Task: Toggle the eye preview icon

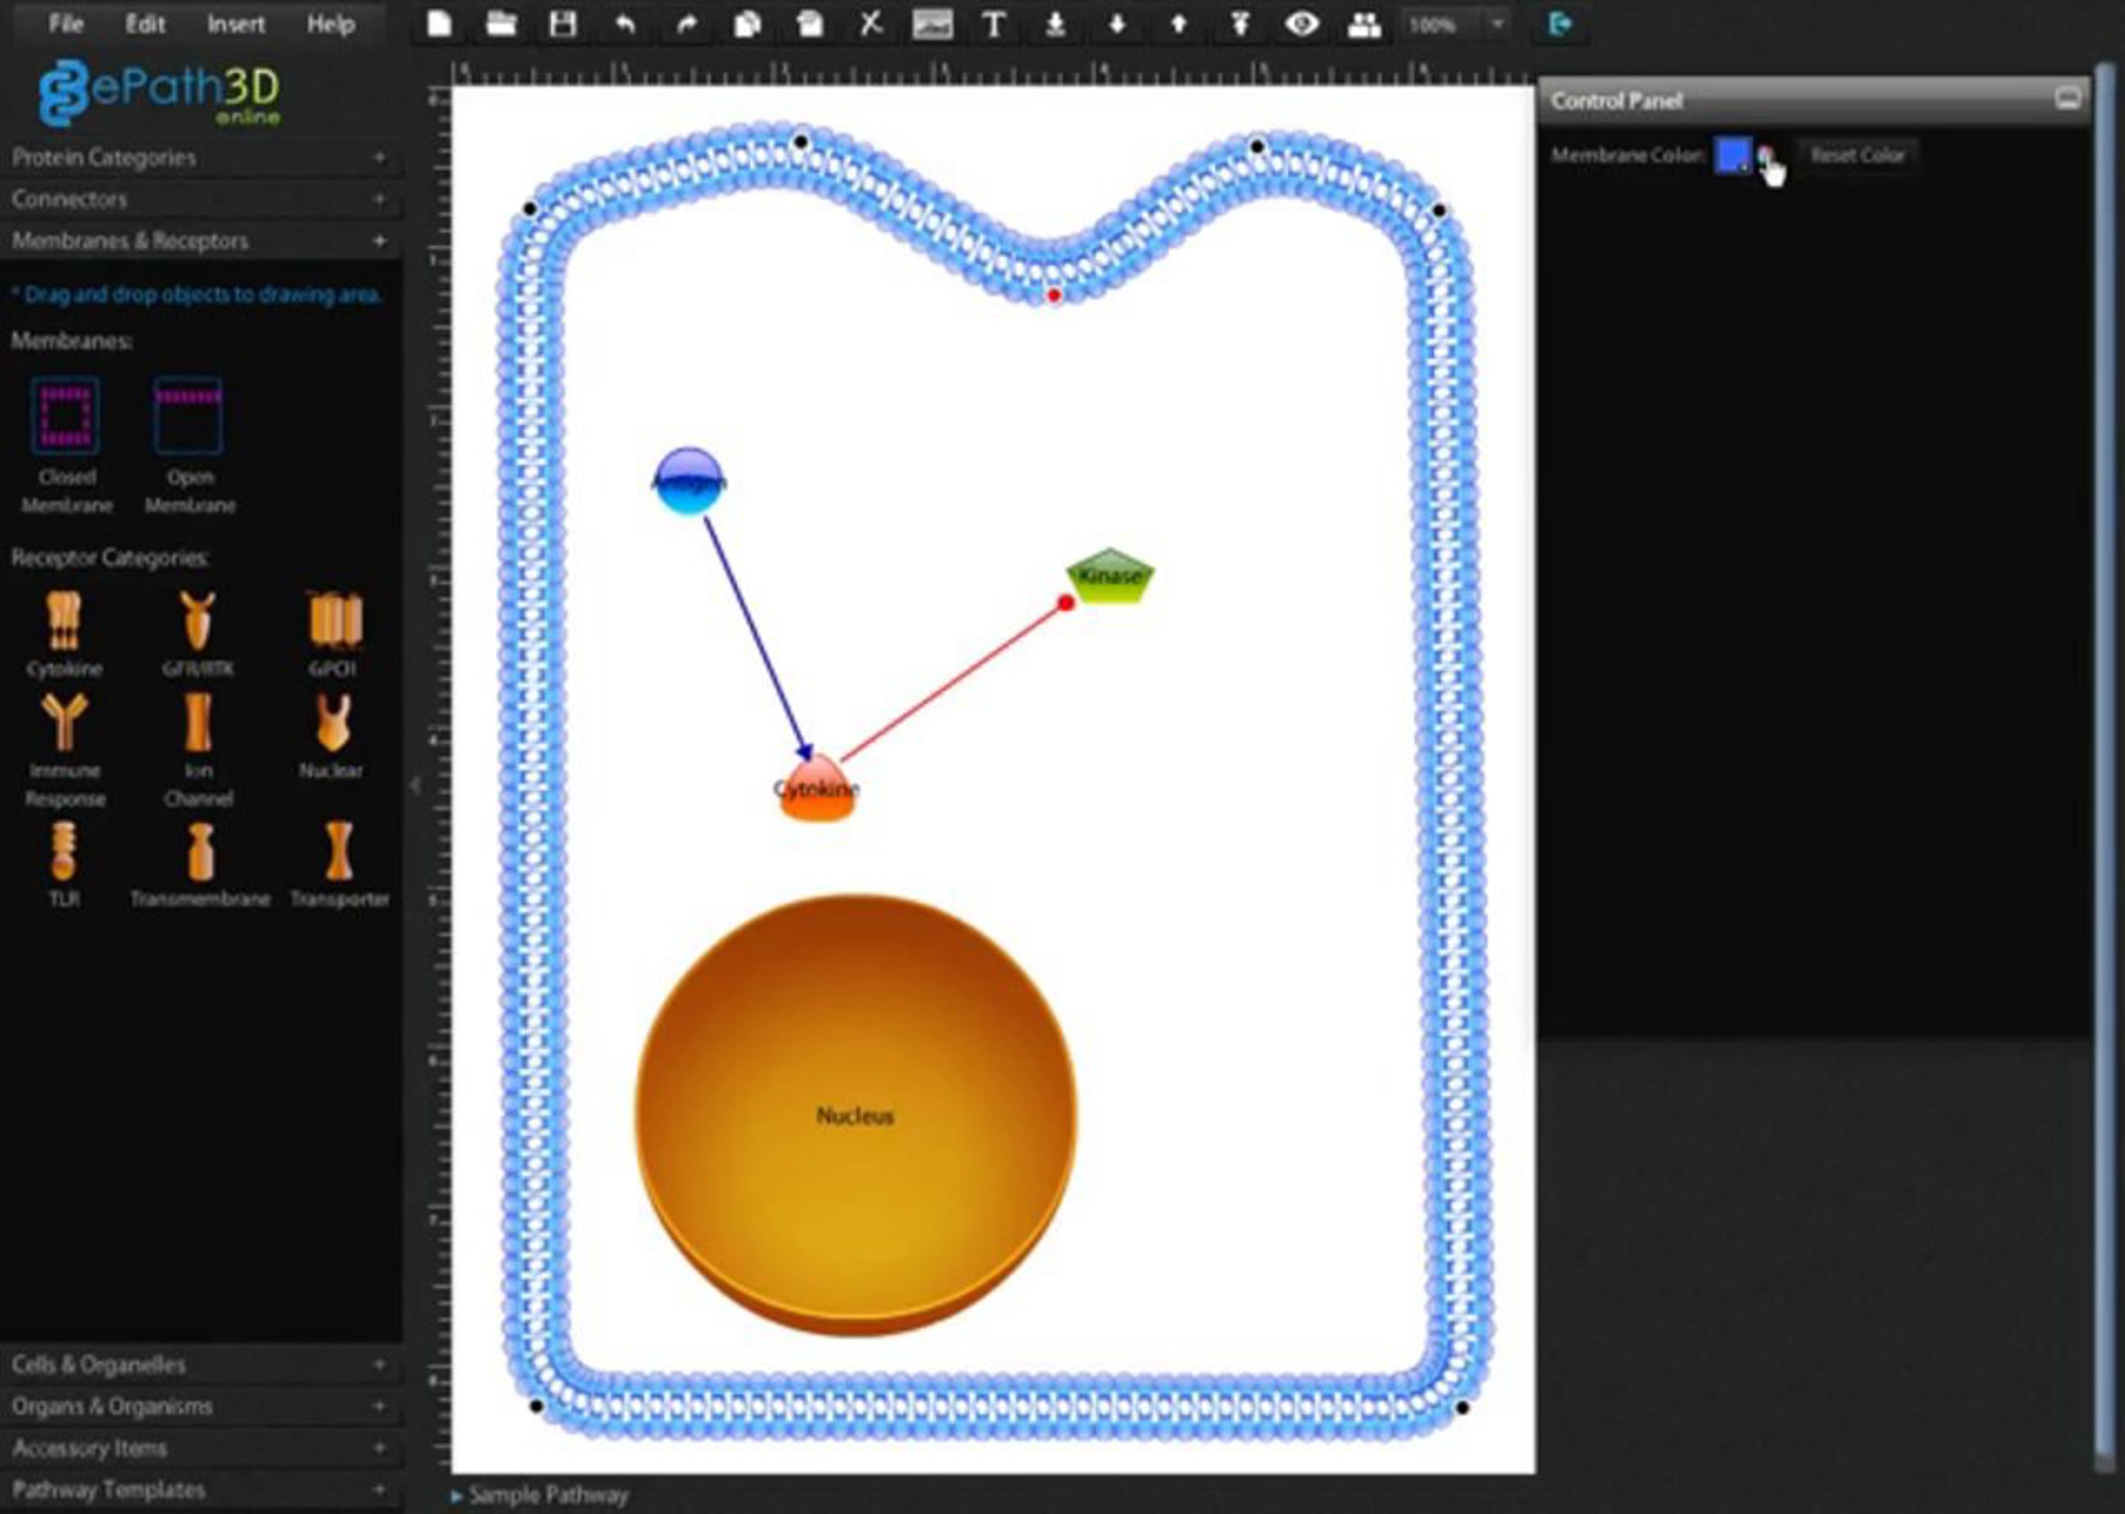Action: coord(1301,24)
